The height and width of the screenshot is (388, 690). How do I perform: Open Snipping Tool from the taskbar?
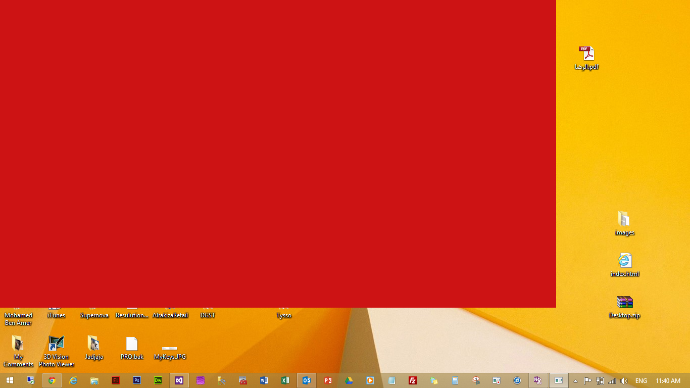pyautogui.click(x=476, y=380)
